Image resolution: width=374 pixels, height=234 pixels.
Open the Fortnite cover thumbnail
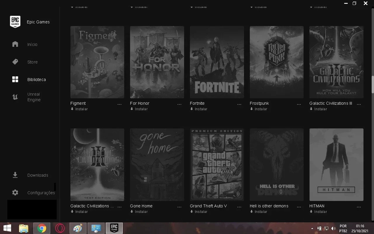point(217,62)
